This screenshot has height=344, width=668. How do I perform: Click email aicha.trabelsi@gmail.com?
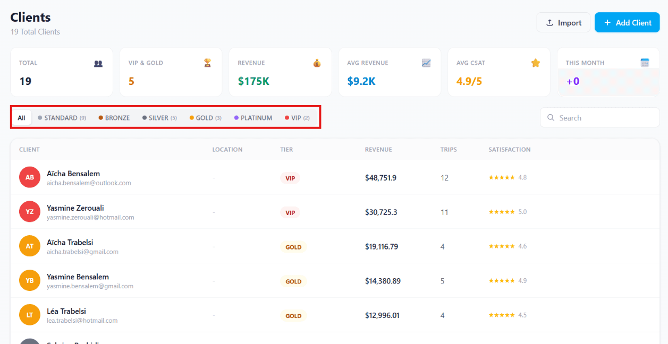click(82, 252)
